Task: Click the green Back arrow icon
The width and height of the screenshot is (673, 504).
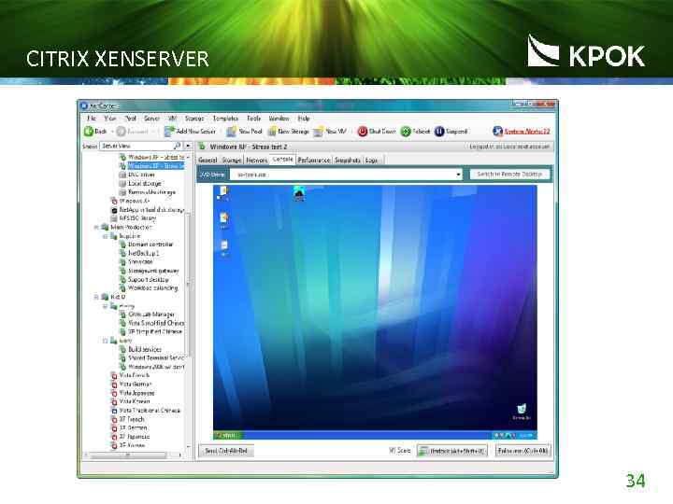Action: tap(88, 132)
